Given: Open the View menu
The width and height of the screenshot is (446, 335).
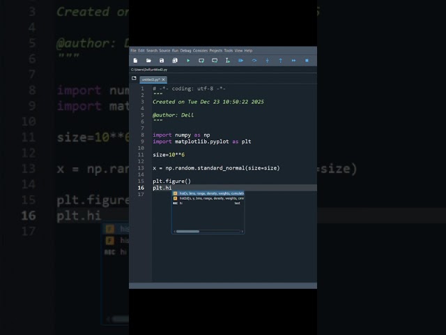Looking at the screenshot, I should [x=238, y=50].
